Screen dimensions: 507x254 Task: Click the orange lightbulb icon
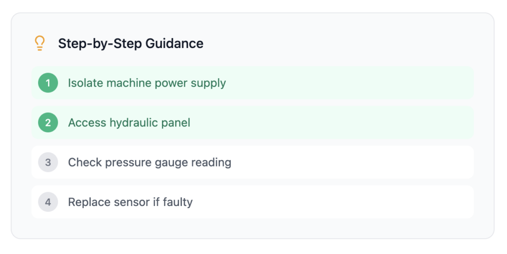[40, 43]
